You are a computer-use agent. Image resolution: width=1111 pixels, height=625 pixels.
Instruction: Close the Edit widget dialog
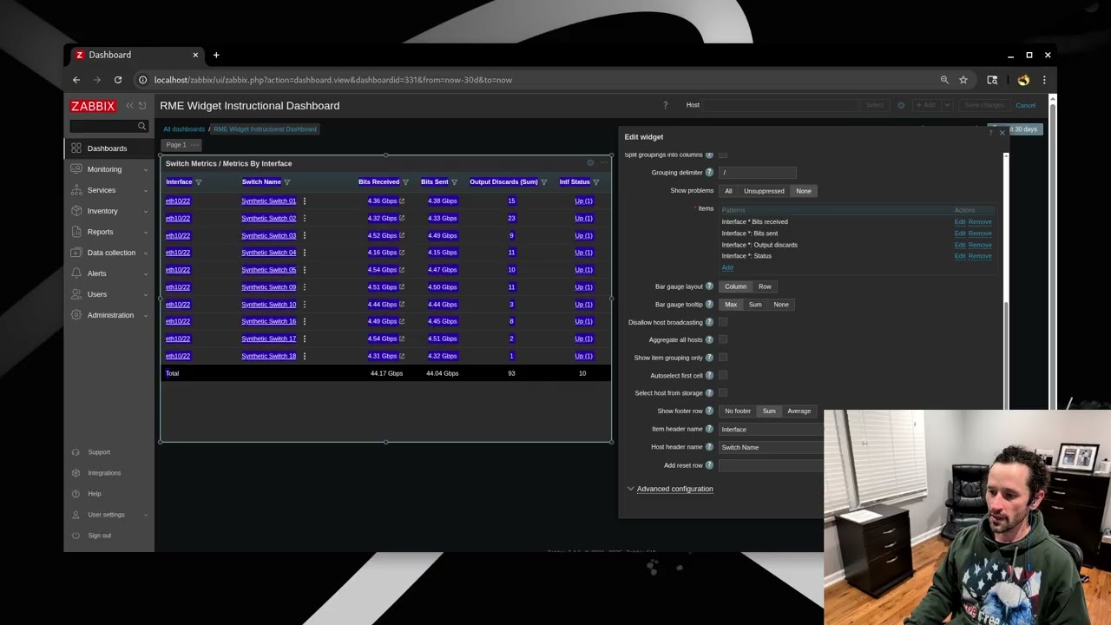coord(1002,133)
